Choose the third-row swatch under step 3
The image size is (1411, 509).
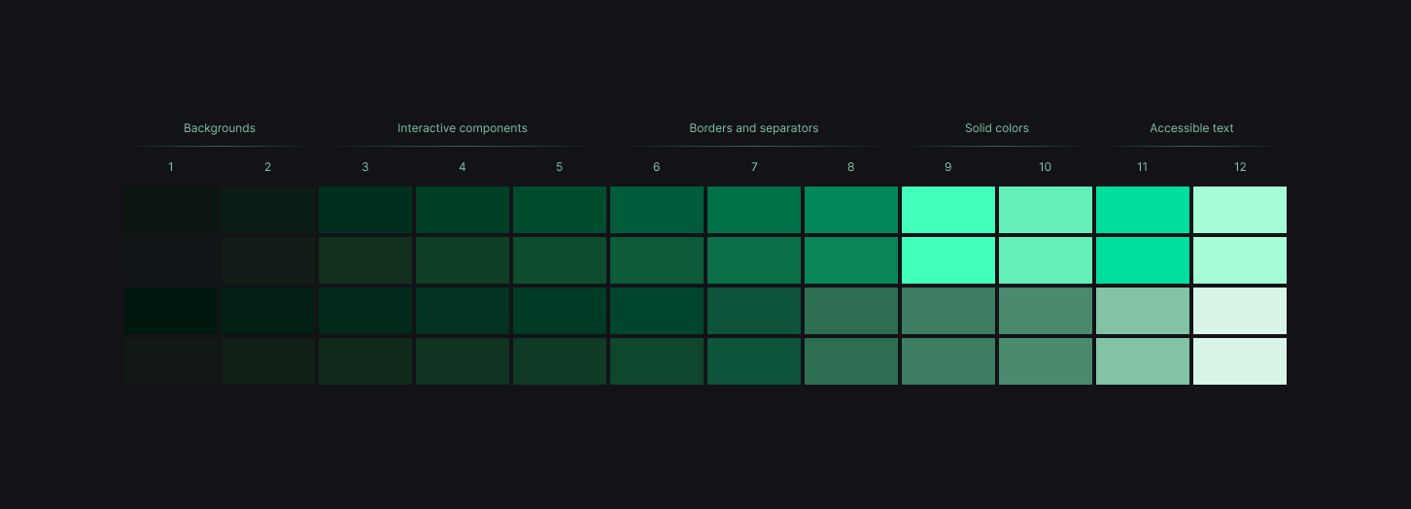tap(365, 311)
